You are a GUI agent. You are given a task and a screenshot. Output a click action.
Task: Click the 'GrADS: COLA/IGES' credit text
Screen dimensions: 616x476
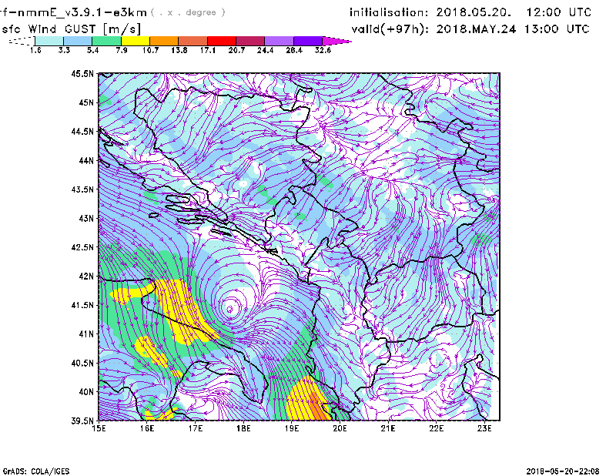[36, 471]
